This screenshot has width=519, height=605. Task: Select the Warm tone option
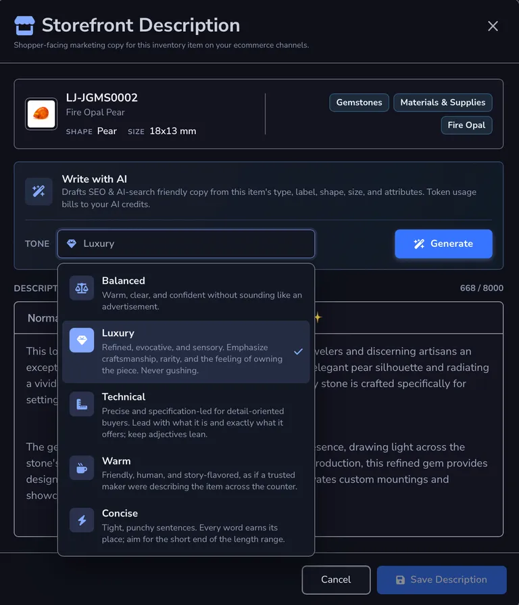(x=186, y=474)
